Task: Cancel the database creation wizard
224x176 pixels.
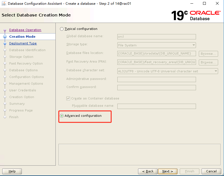Action: [x=211, y=171]
